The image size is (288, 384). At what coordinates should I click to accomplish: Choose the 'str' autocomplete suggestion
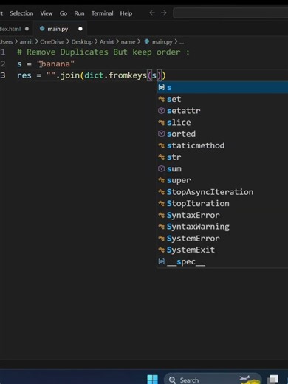coord(222,157)
